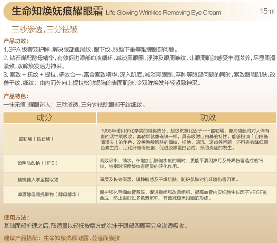
Task: Click the effect text mentioning VEGF
Action: [183, 195]
